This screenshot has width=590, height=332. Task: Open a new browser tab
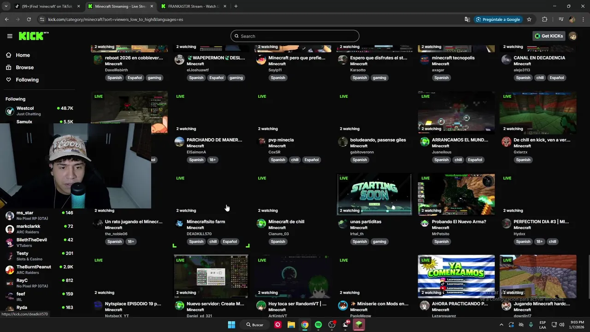236,6
